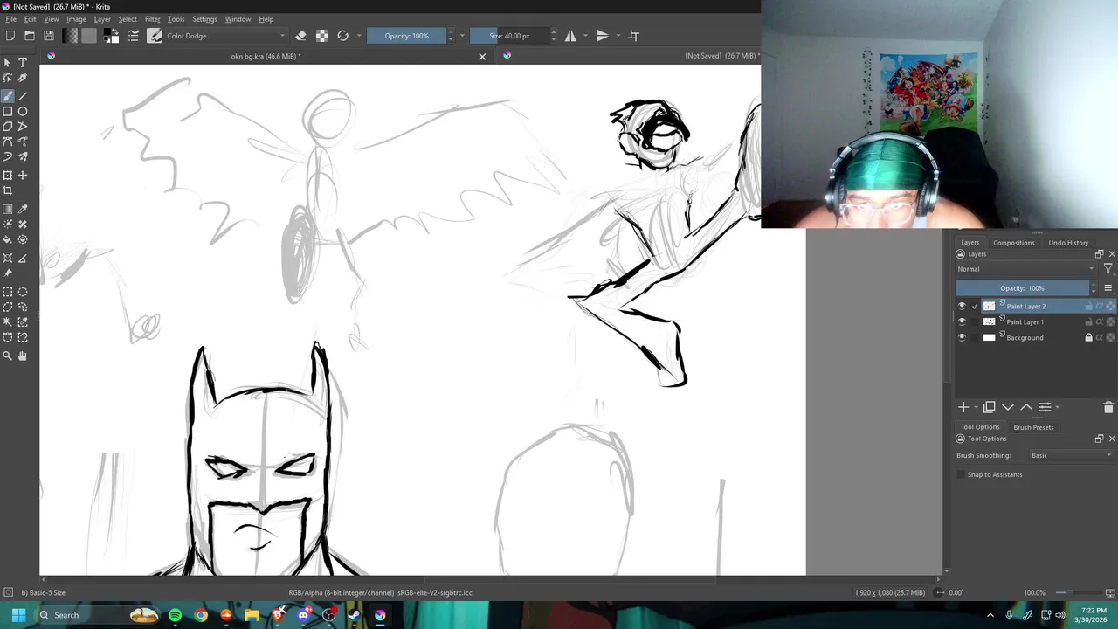1118x629 pixels.
Task: Select the Pan hand tool
Action: (23, 356)
